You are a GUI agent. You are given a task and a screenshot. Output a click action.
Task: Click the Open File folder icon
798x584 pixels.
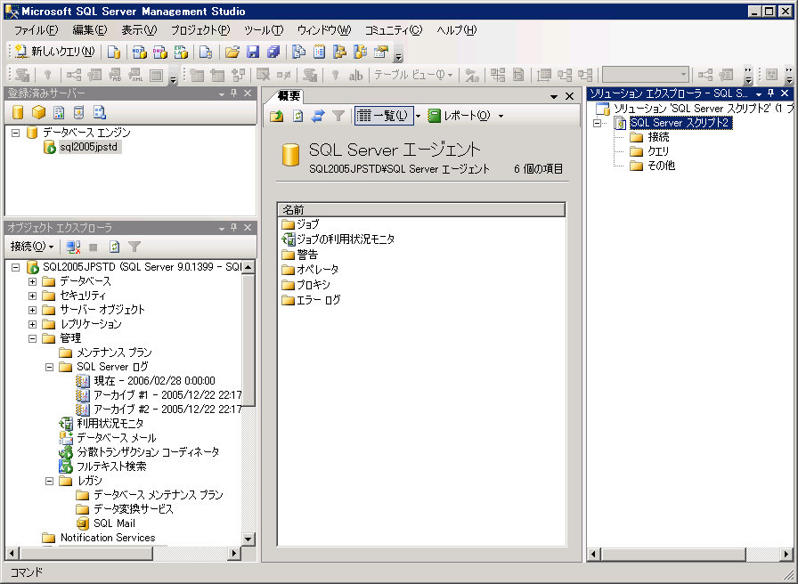click(232, 52)
